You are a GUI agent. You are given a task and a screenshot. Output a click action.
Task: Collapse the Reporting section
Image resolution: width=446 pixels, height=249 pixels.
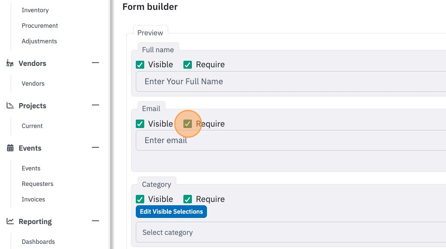tap(96, 221)
